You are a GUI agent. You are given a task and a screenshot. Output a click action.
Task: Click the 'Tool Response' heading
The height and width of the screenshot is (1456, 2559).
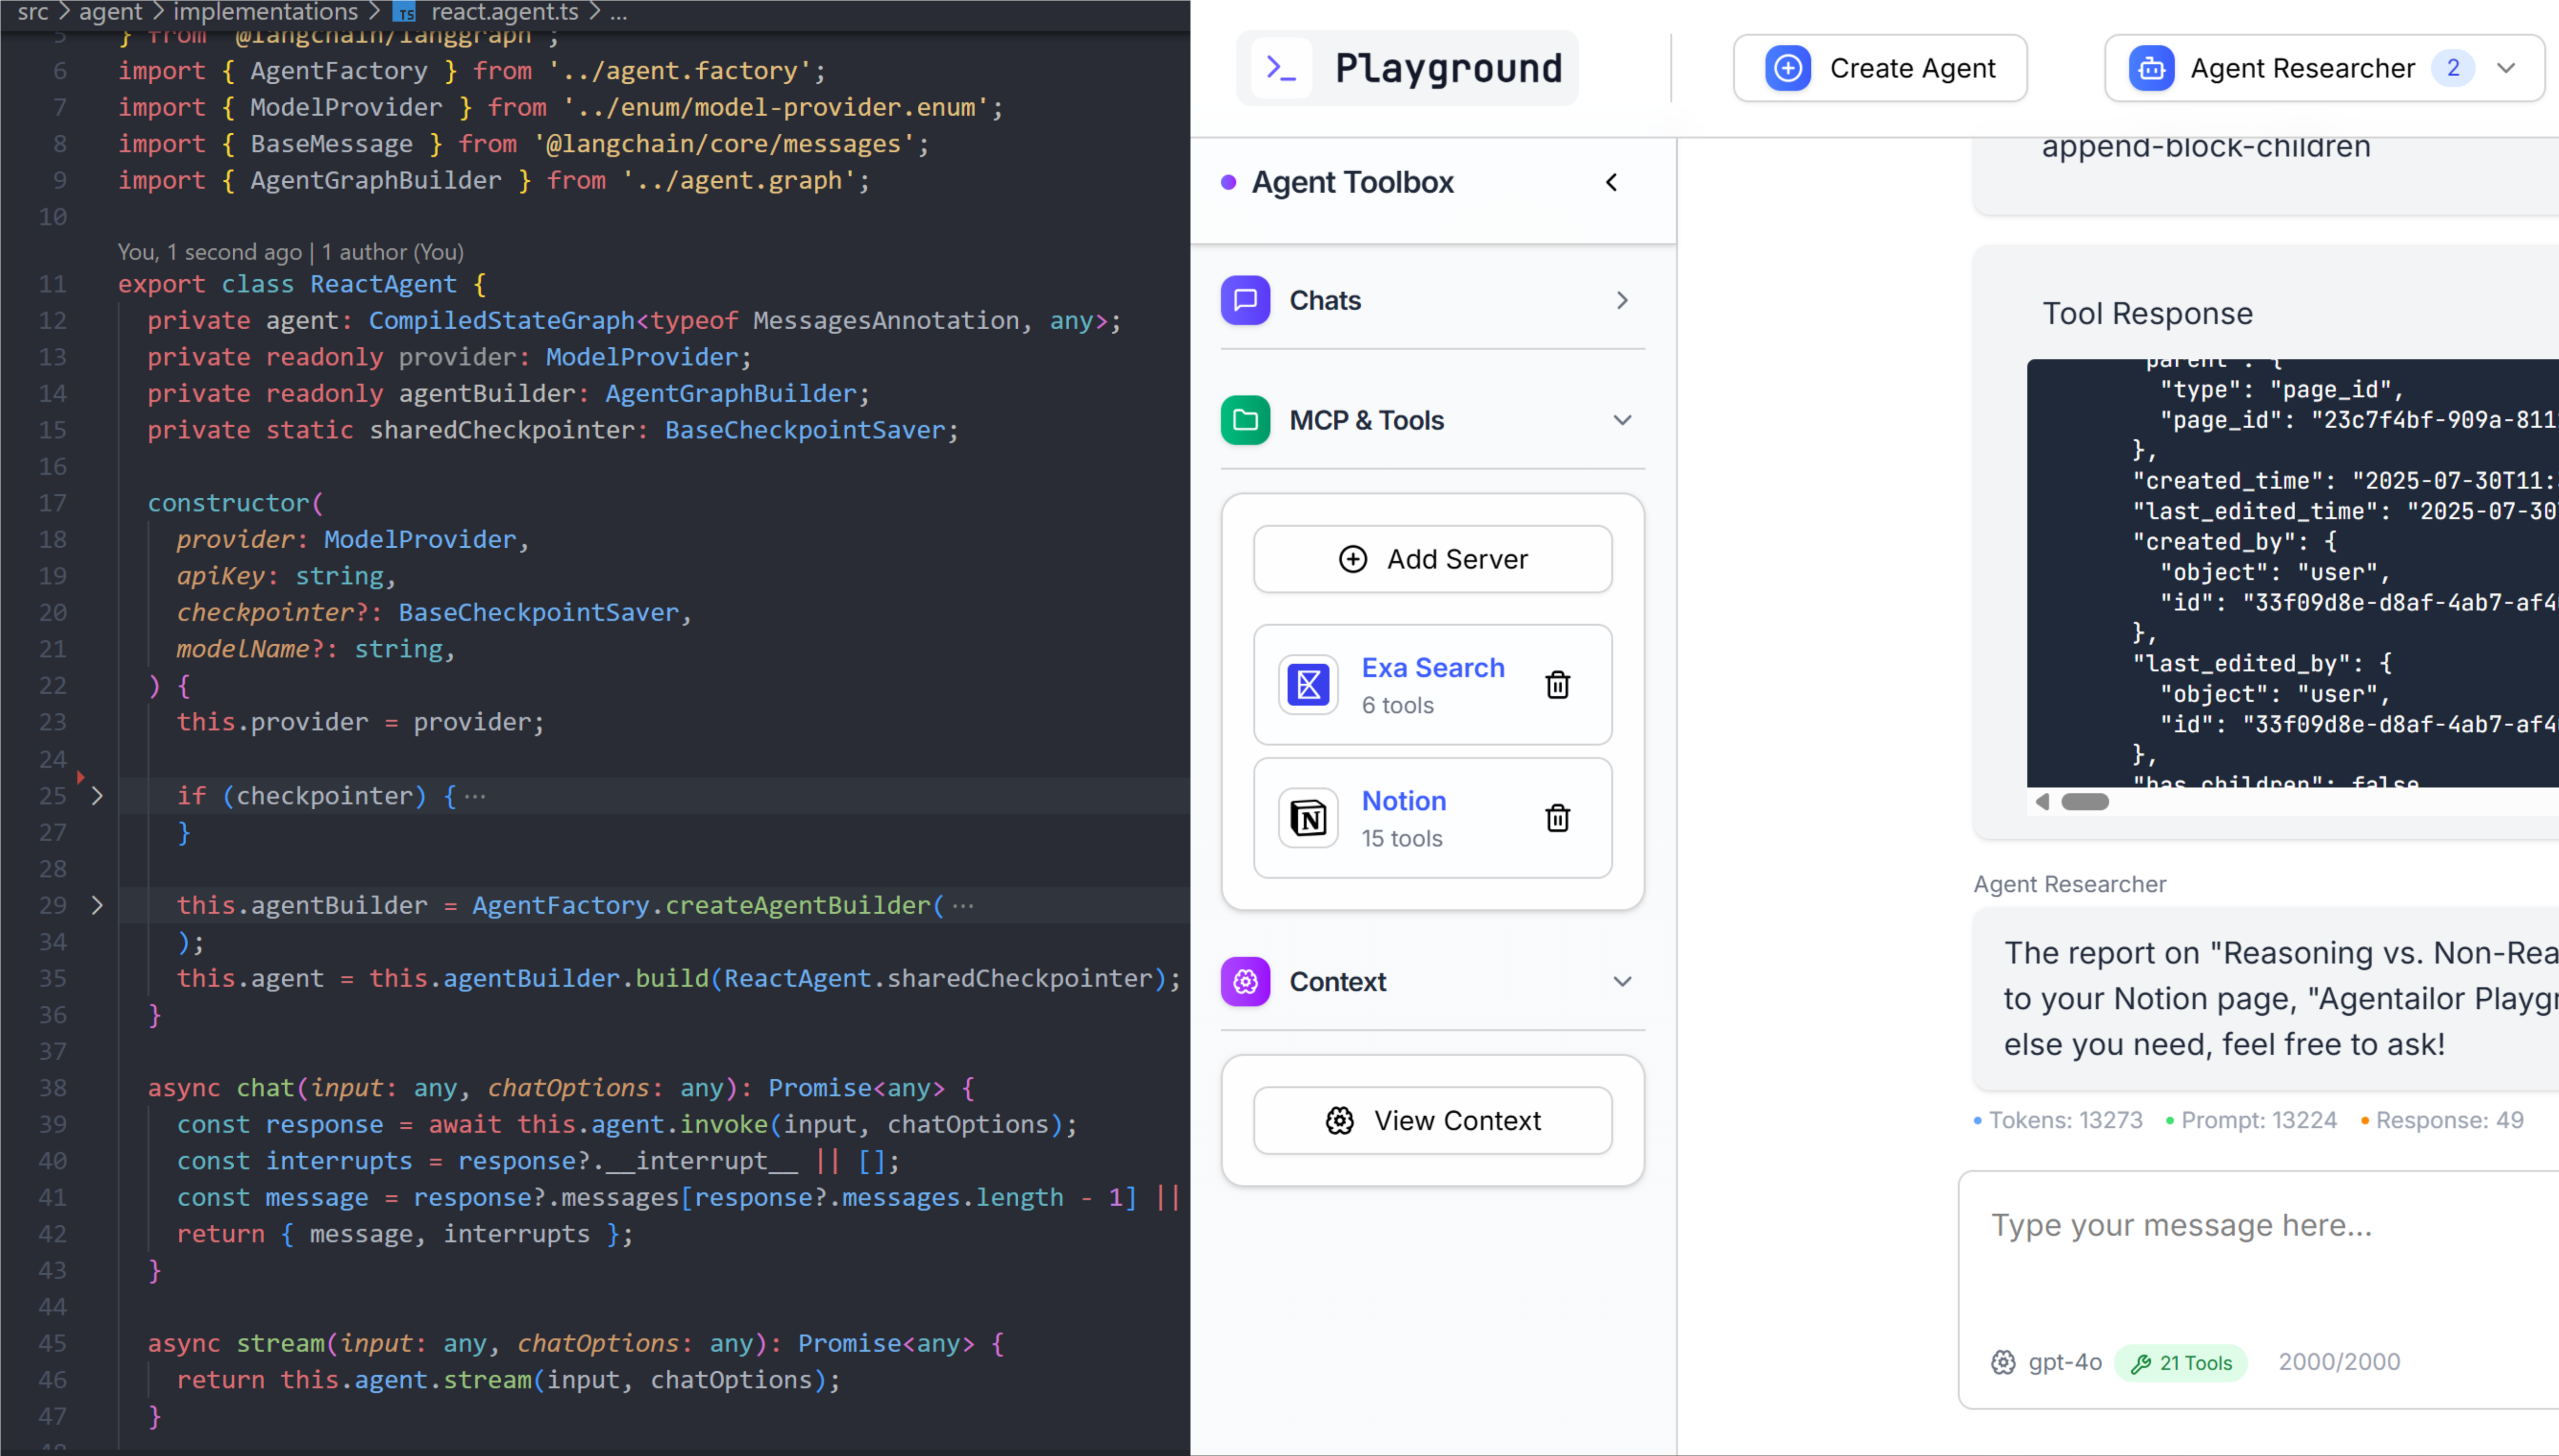[2147, 314]
